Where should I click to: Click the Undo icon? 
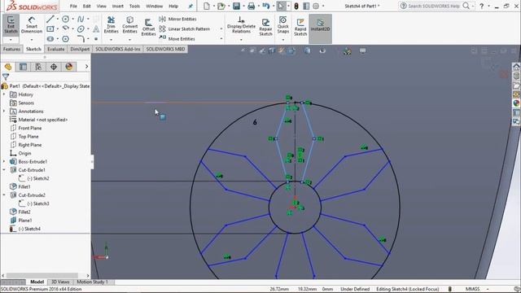pos(266,6)
